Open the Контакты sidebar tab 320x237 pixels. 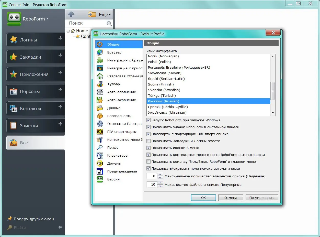point(36,109)
